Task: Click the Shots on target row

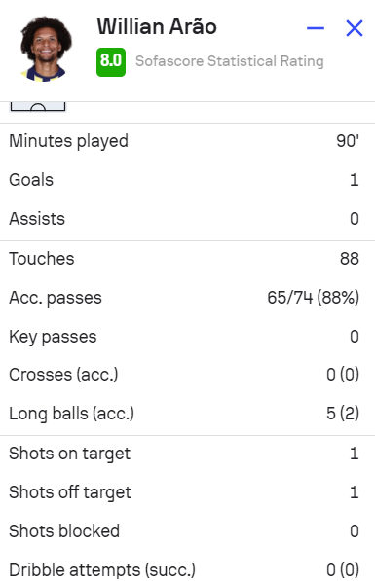Action: (187, 454)
